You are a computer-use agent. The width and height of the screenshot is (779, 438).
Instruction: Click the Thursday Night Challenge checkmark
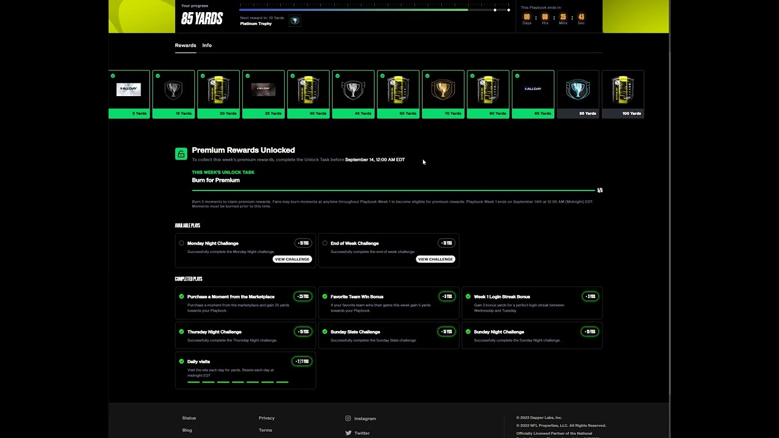[181, 332]
